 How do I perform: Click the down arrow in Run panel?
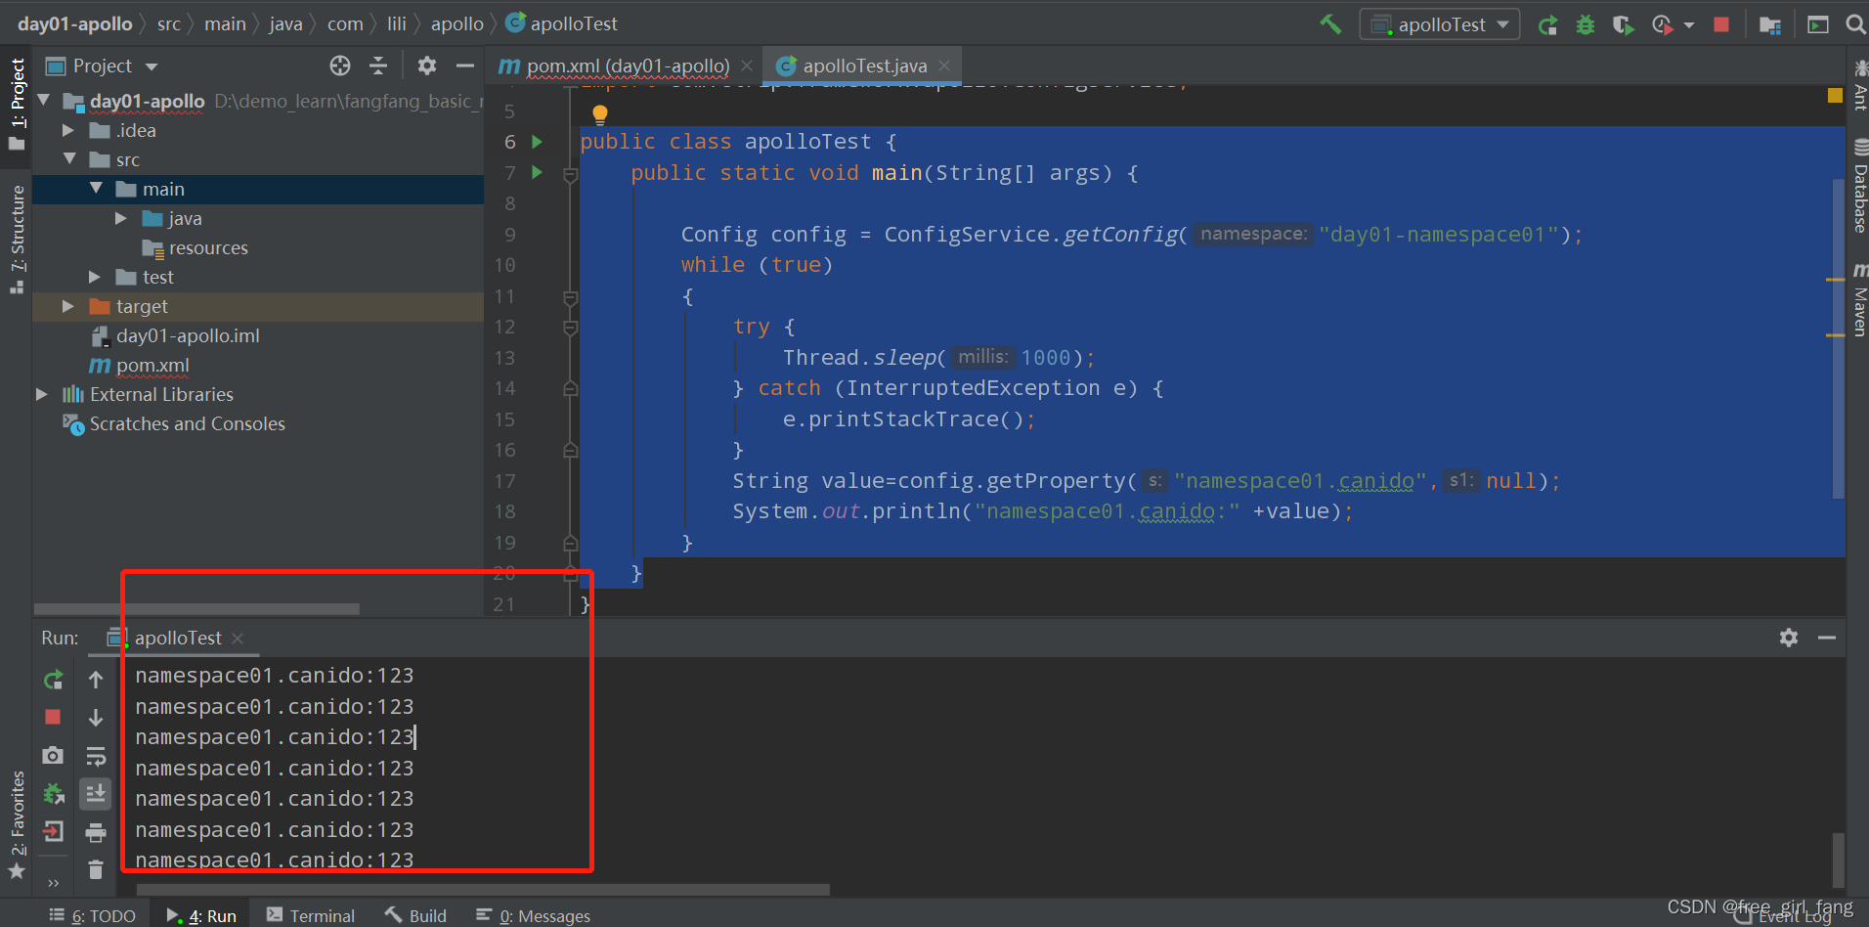[x=96, y=717]
